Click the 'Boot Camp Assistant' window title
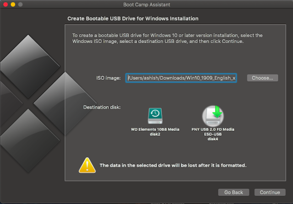The image size is (293, 204). 146,5
